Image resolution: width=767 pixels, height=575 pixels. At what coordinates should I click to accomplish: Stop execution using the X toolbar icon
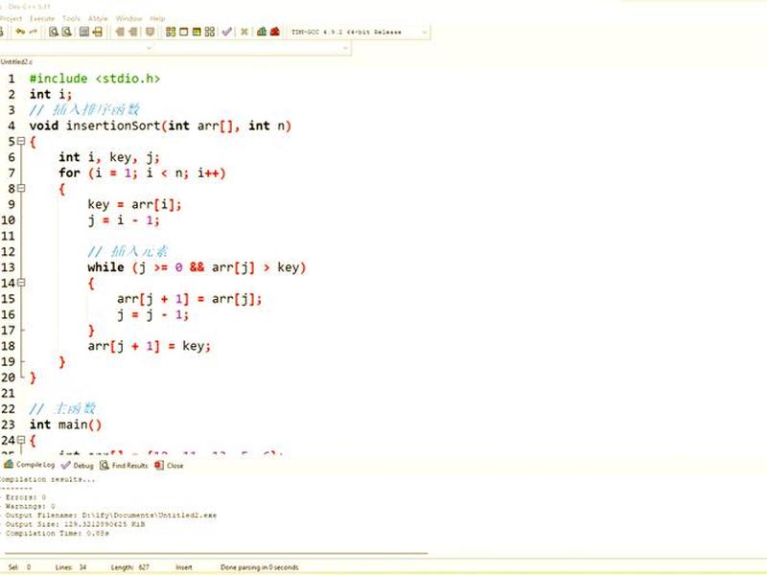coord(244,32)
